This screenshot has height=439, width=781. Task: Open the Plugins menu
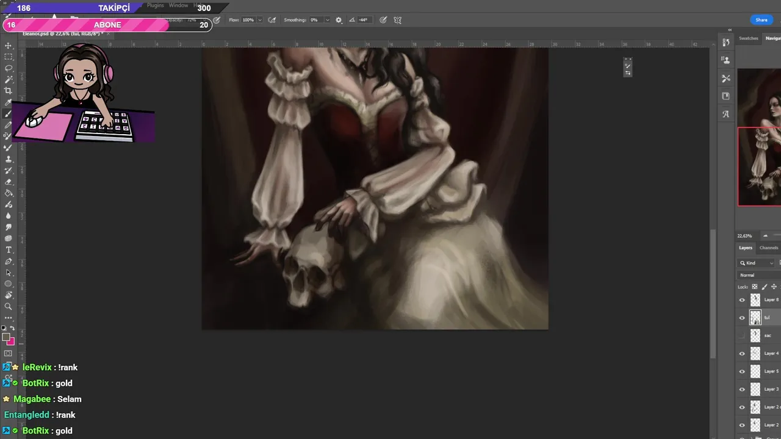pos(156,5)
